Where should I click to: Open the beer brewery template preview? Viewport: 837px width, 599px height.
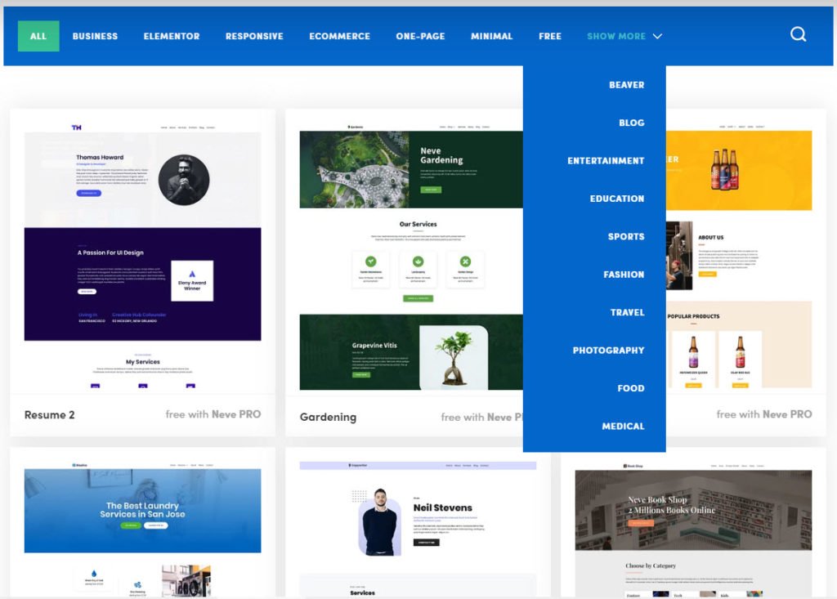(739, 255)
